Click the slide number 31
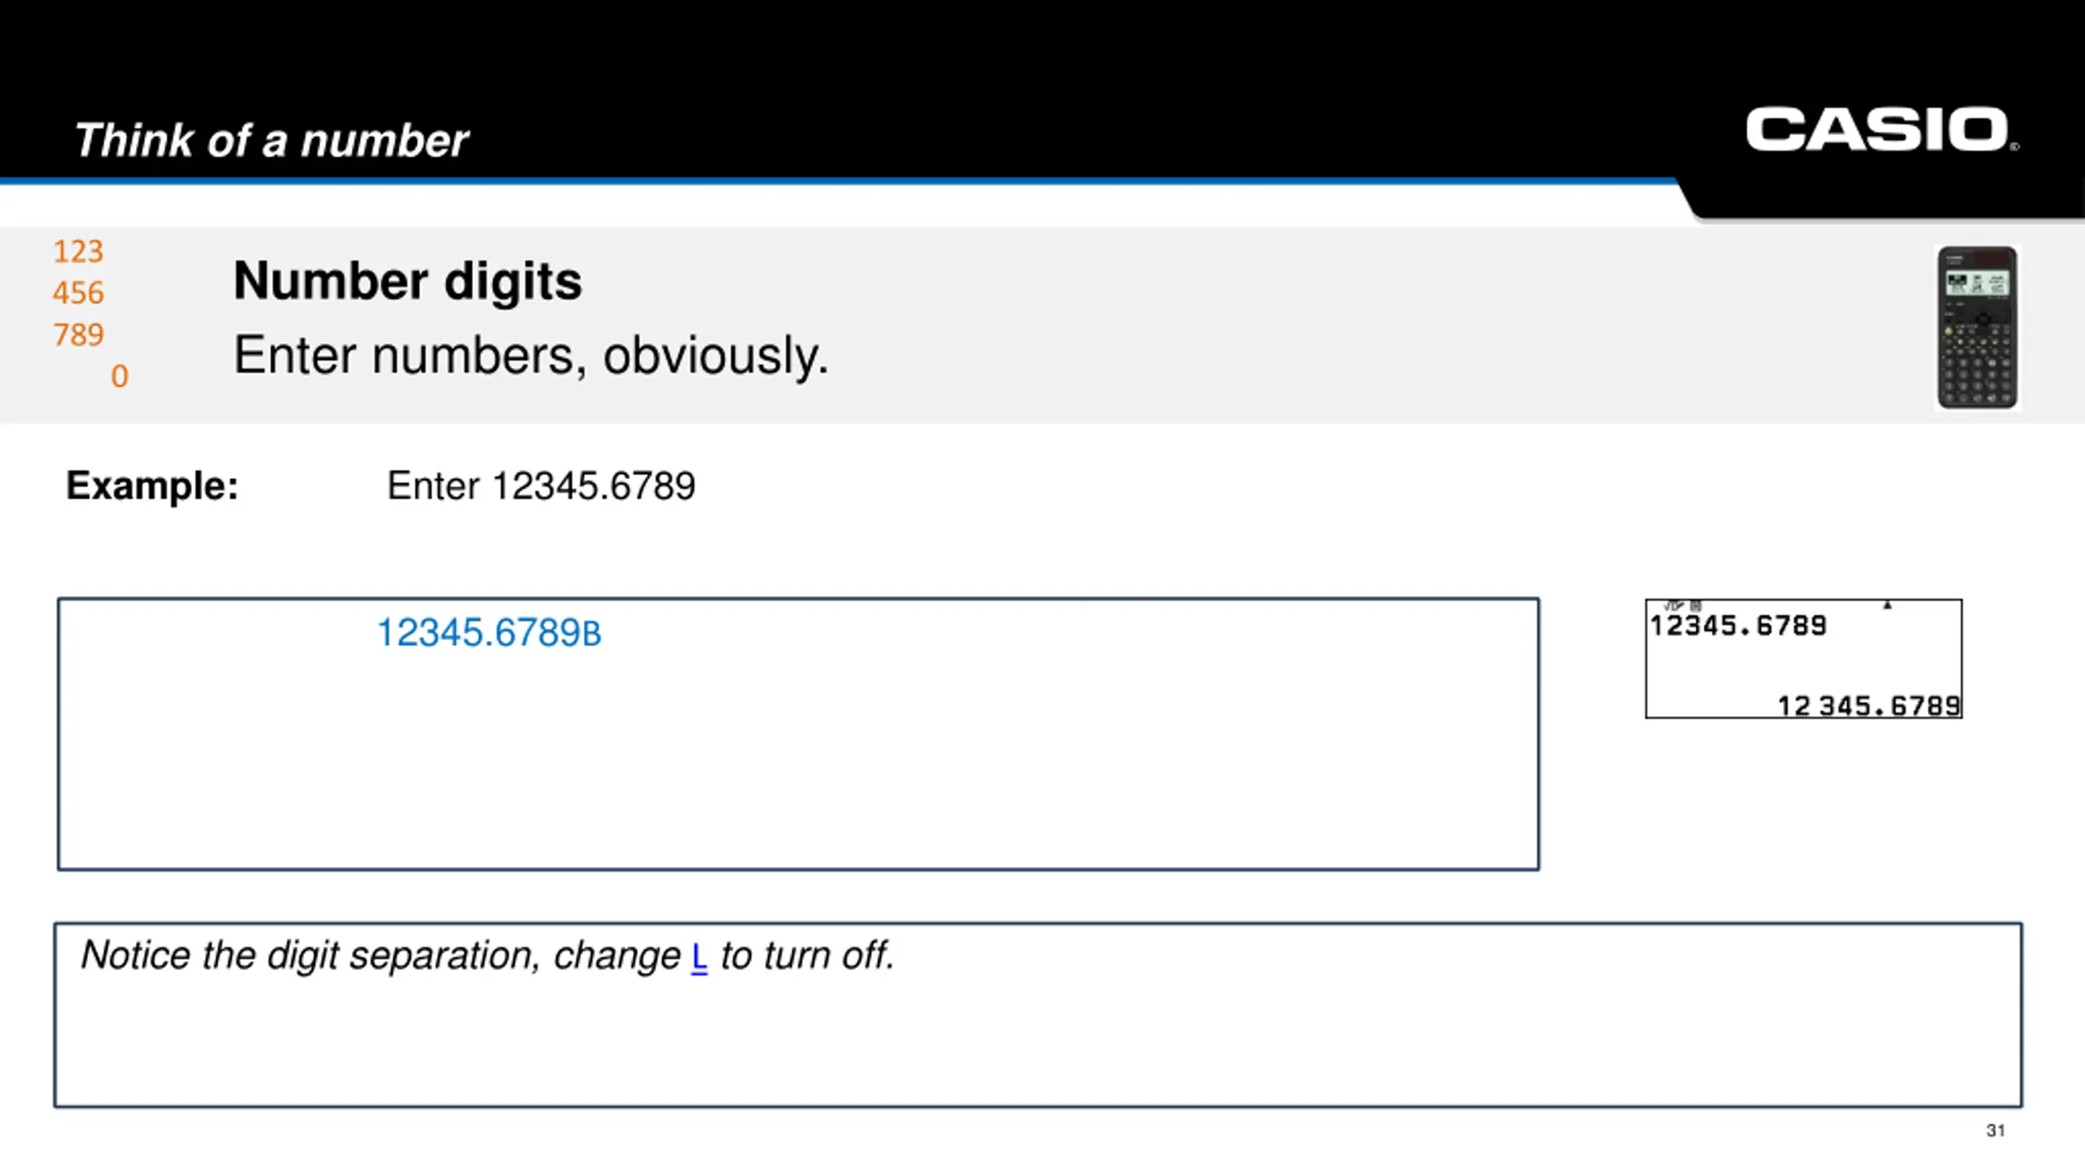Viewport: 2085px width, 1173px height. [x=1995, y=1130]
